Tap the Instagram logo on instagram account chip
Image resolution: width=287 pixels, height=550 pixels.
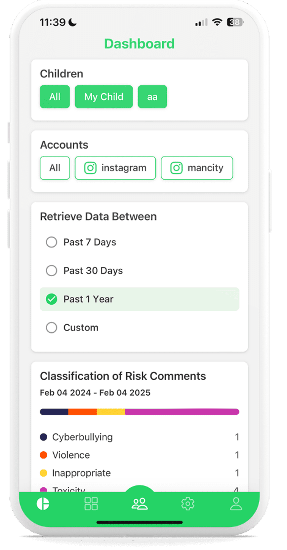[90, 168]
